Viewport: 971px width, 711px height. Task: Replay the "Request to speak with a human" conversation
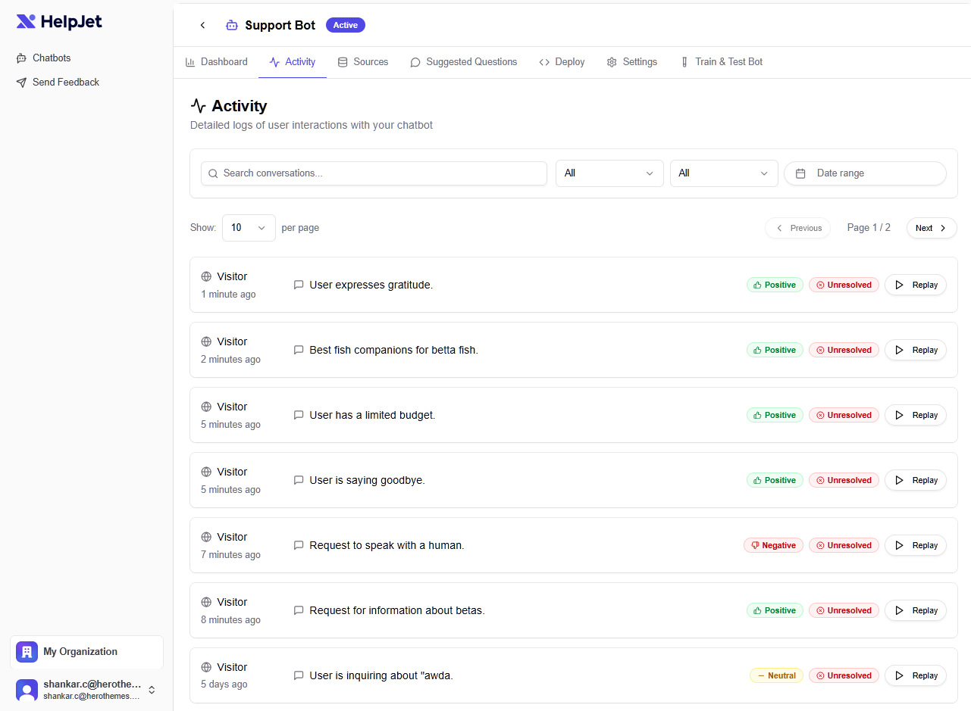(916, 545)
